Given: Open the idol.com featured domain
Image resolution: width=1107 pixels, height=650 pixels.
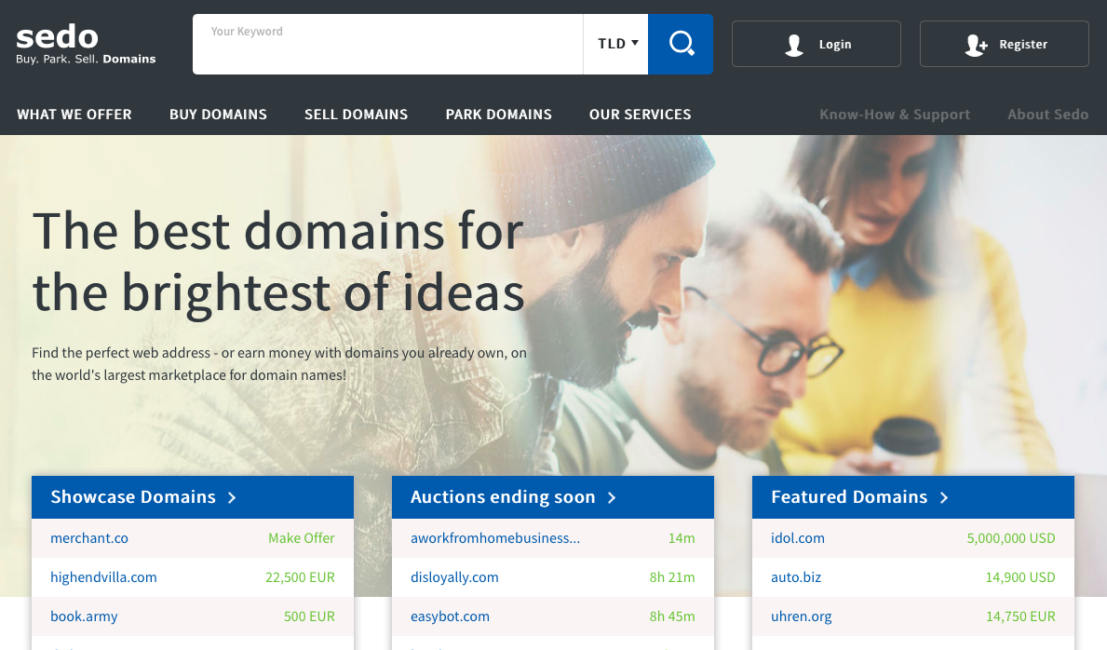Looking at the screenshot, I should coord(798,538).
